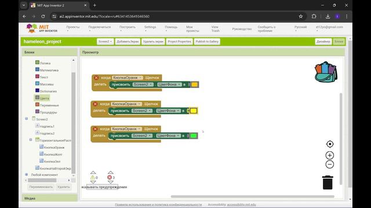Click the trash can in the workspace
The image size is (371, 208).
point(328,183)
